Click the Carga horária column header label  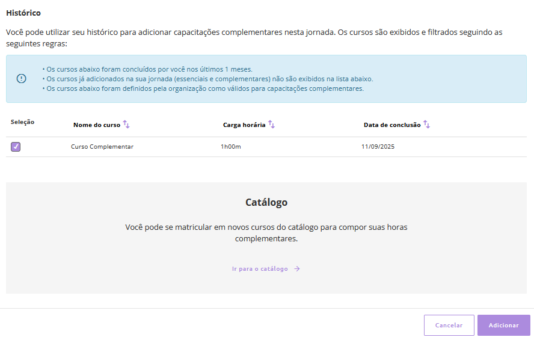pos(244,125)
